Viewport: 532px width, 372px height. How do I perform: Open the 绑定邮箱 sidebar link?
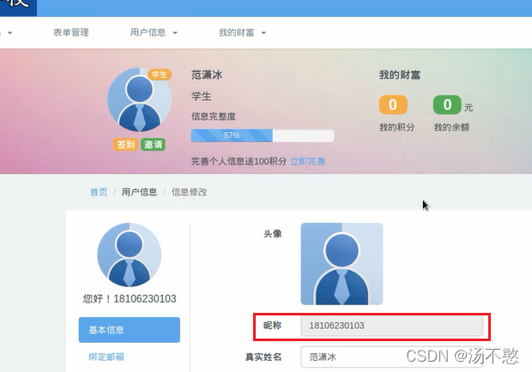tap(106, 357)
